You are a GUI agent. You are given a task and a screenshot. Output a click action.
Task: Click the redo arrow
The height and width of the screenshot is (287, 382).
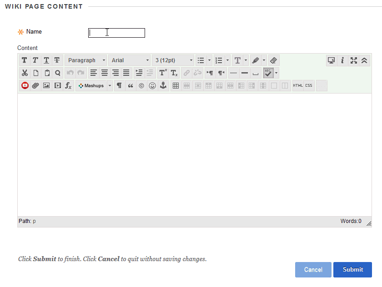(x=81, y=73)
